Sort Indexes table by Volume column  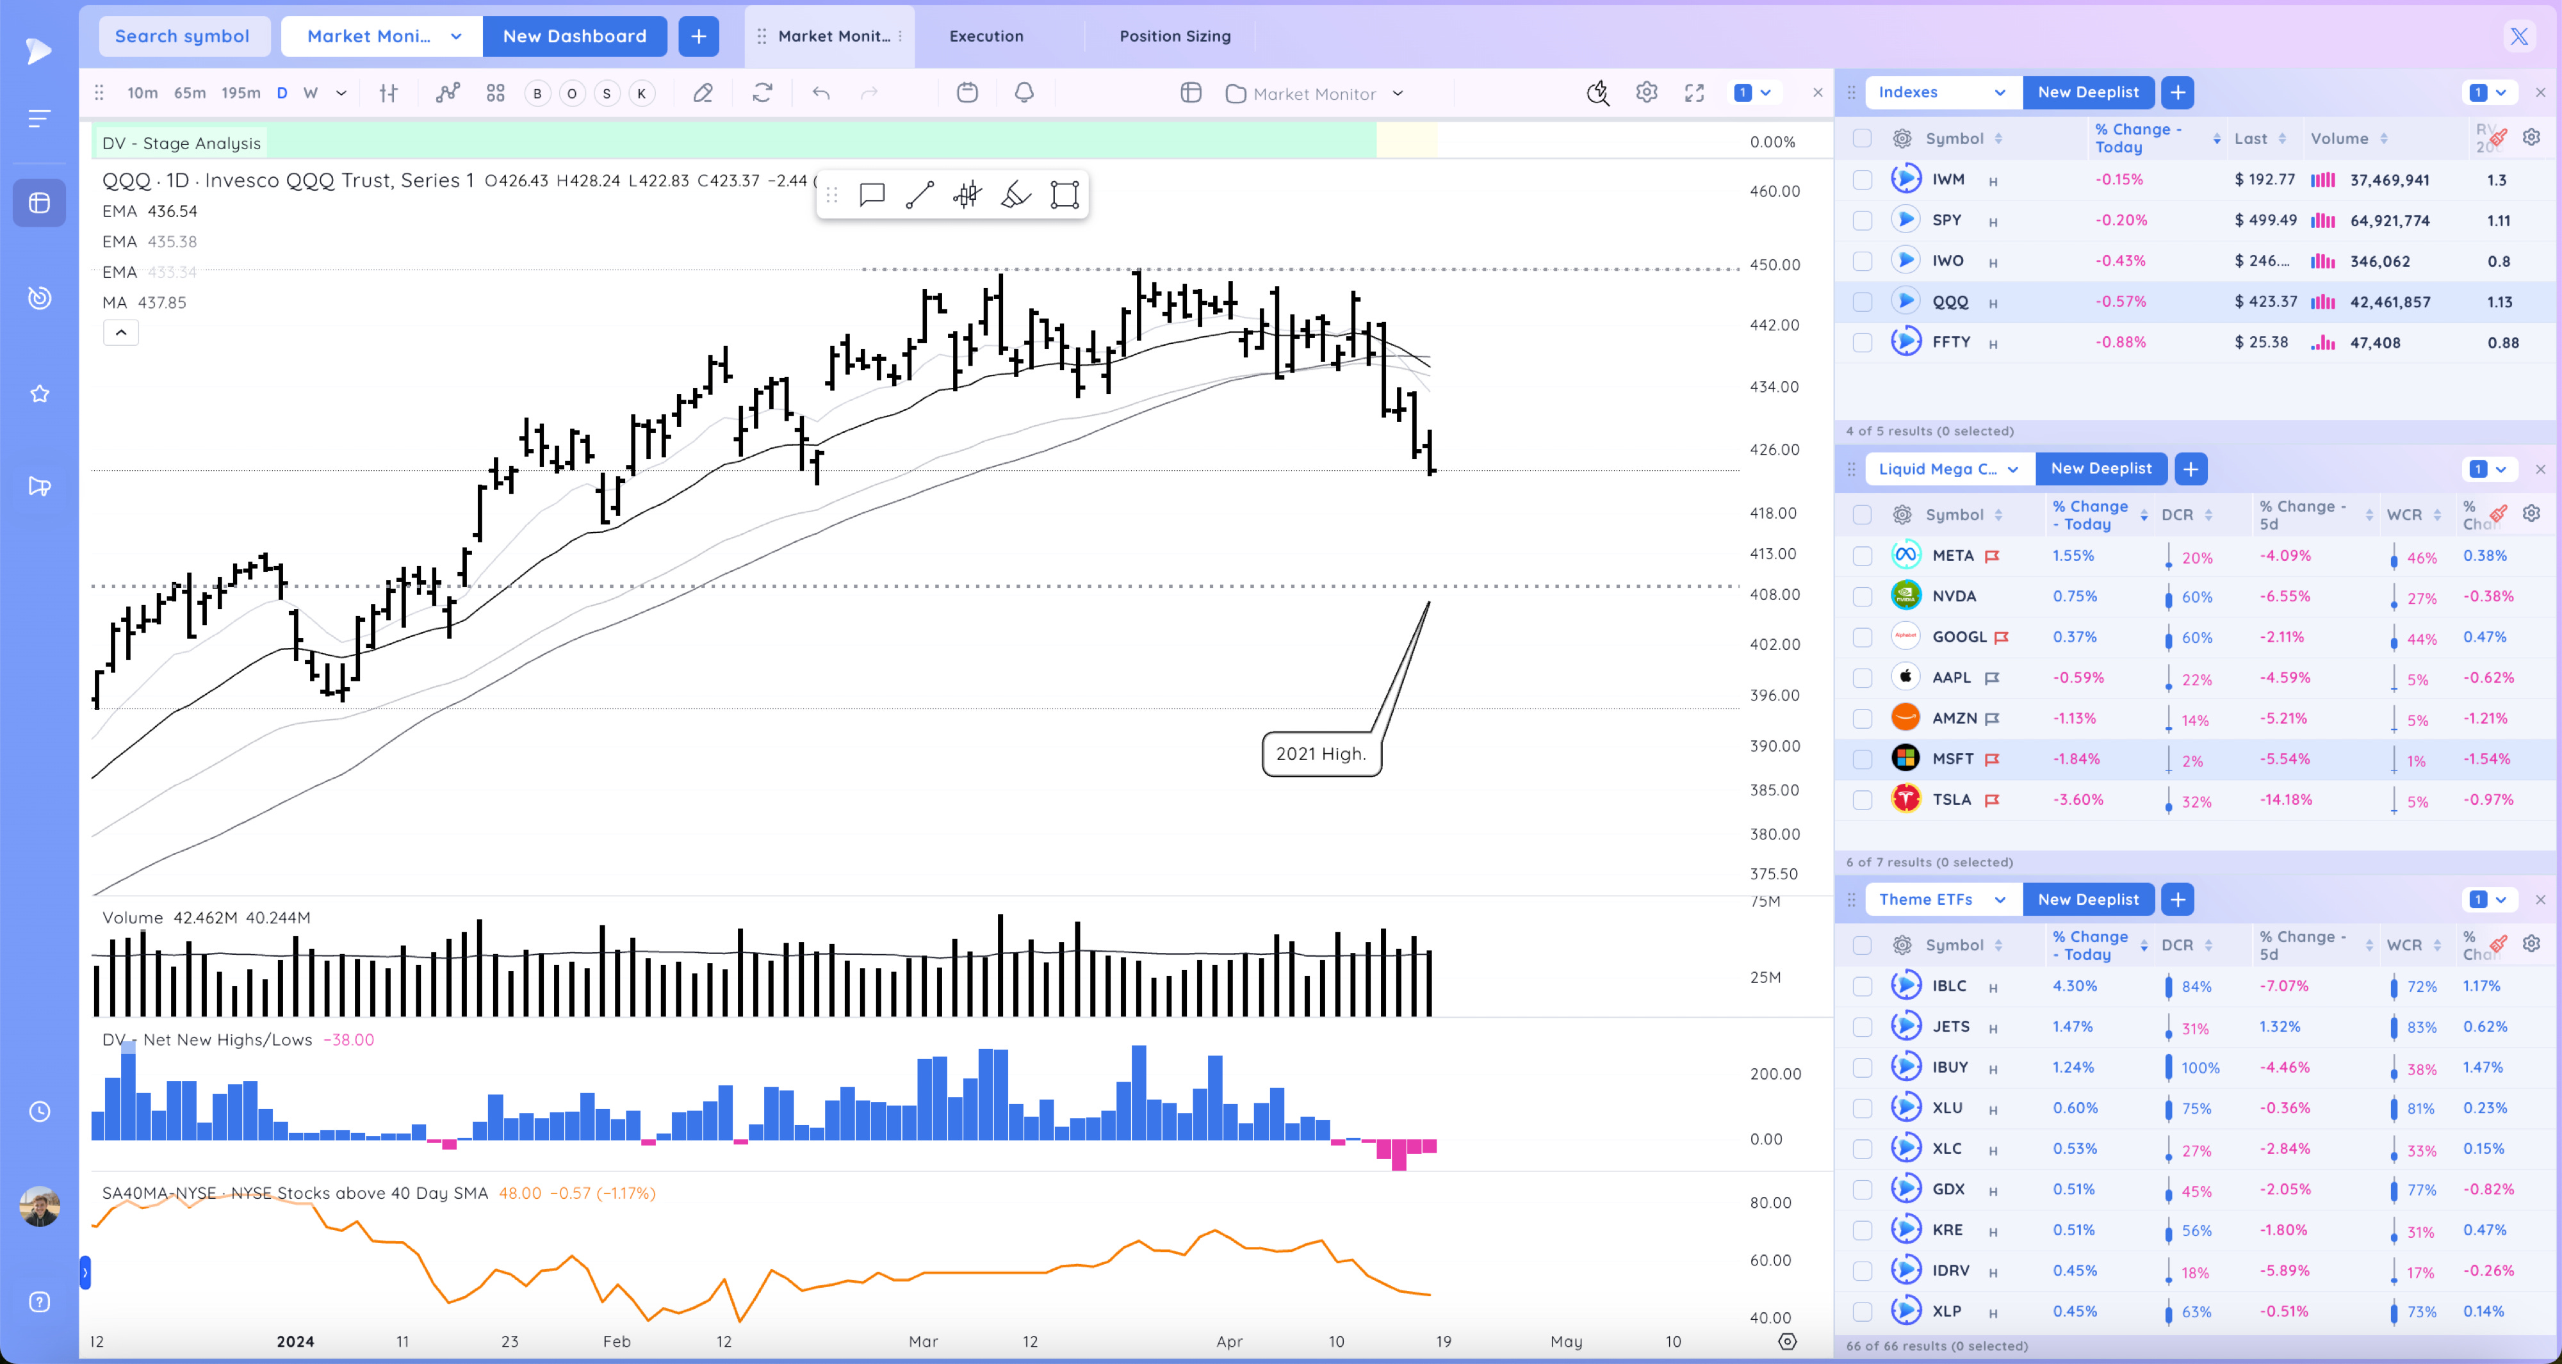pyautogui.click(x=2348, y=138)
